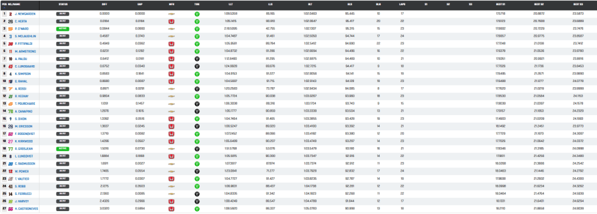Open driver S. McLaughlin's name link
Screen dimensions: 597x214
pos(25,37)
